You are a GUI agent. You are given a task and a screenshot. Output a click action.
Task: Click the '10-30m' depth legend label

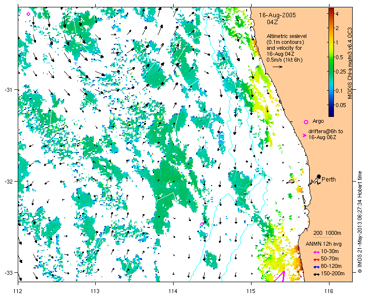[x=329, y=252]
